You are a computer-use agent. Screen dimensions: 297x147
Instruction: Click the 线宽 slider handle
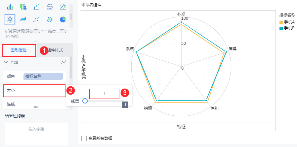point(85,101)
